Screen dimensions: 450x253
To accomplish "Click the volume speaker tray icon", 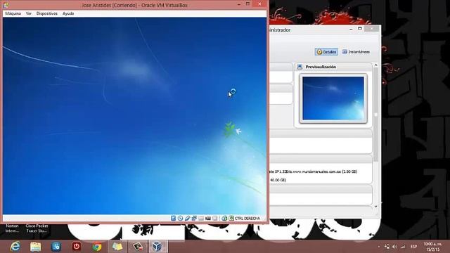I will (x=395, y=247).
